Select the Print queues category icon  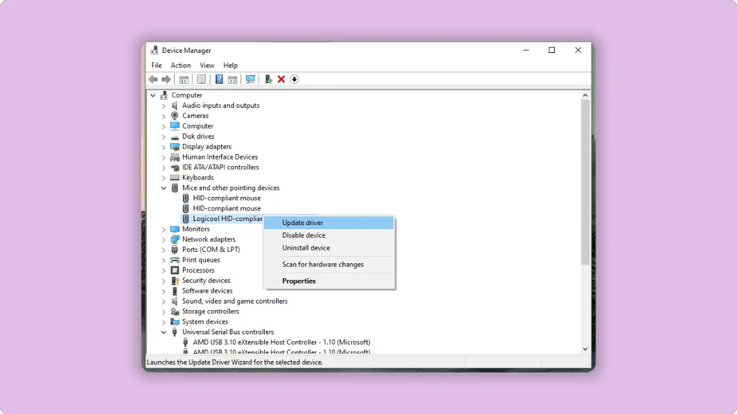pos(175,260)
